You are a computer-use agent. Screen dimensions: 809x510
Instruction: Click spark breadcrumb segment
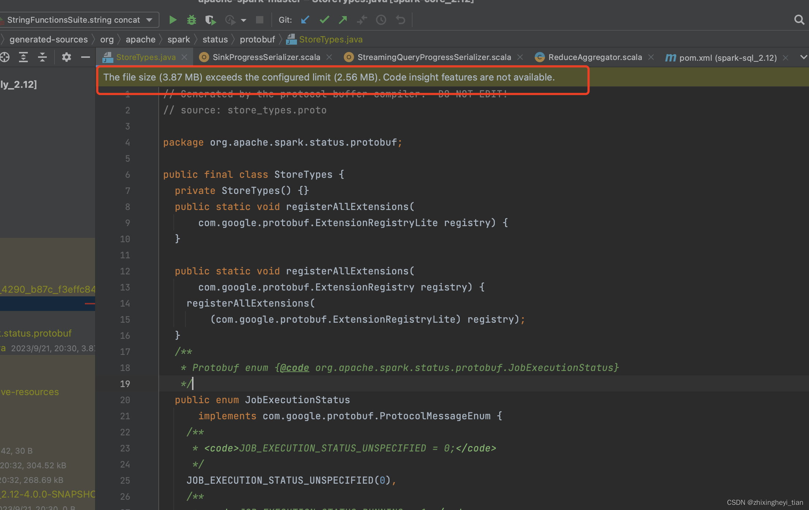pyautogui.click(x=178, y=40)
